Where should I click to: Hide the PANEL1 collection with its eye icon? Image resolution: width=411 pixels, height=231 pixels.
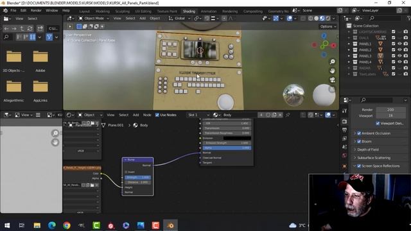(399, 44)
